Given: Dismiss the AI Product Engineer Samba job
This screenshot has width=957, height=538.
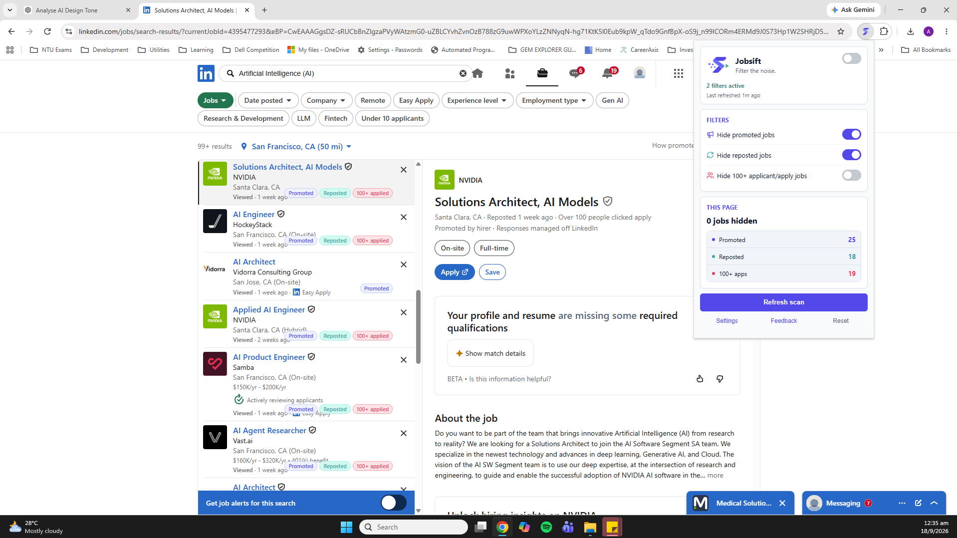Looking at the screenshot, I should point(404,360).
